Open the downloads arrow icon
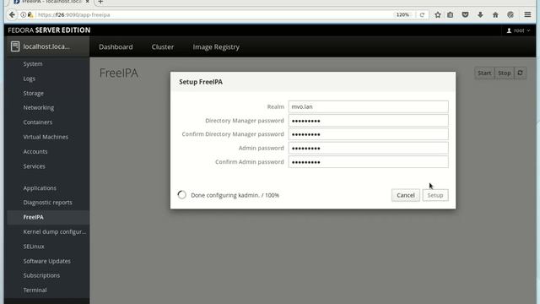Image resolution: width=540 pixels, height=304 pixels. (480, 15)
